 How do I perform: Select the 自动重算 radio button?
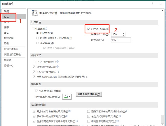[37, 33]
